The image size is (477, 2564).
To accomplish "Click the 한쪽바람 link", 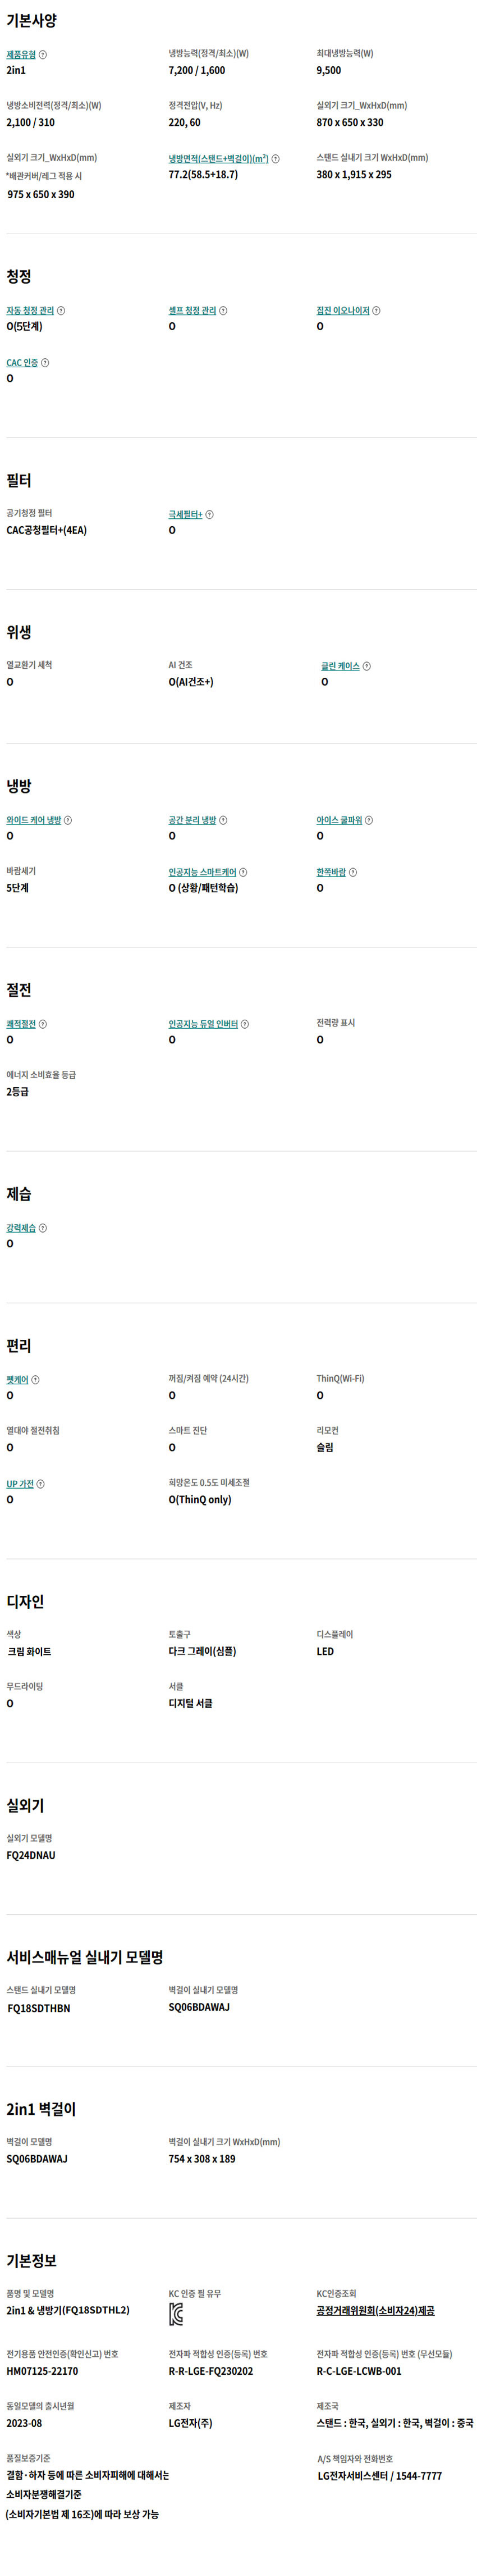I will [331, 872].
